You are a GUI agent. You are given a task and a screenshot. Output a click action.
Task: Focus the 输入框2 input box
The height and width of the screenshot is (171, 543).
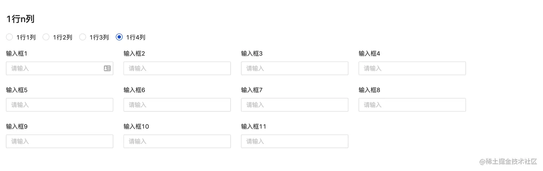pos(177,68)
